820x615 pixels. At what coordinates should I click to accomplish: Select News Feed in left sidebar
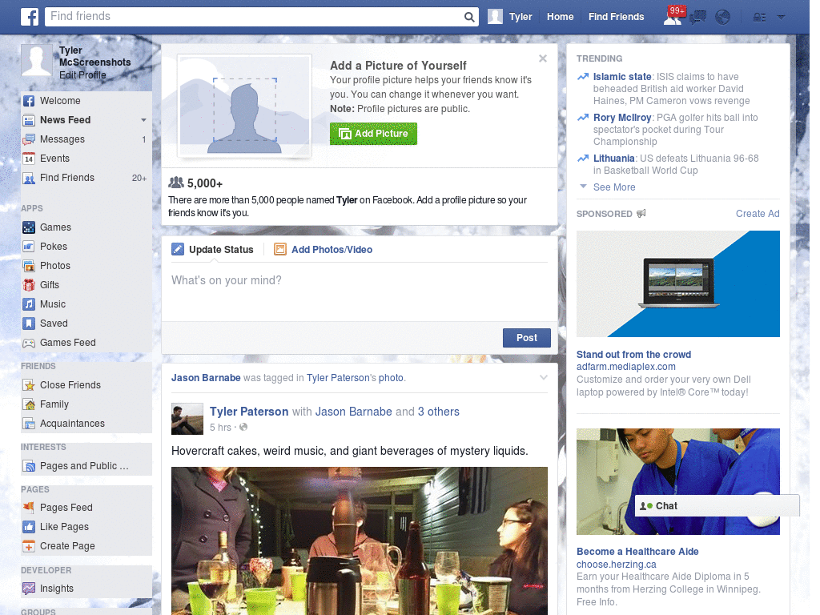click(66, 120)
